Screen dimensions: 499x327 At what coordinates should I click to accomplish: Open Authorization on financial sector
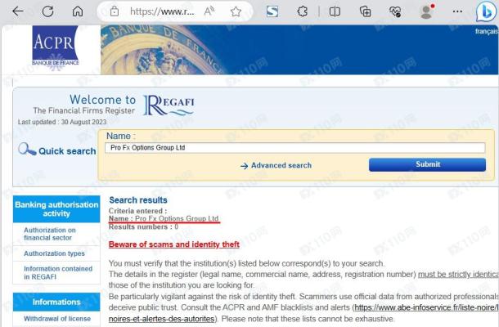coord(50,234)
